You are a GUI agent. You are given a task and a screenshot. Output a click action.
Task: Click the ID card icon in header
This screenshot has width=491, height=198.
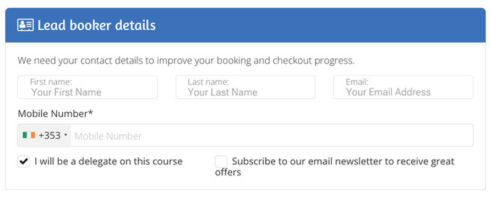[x=25, y=25]
